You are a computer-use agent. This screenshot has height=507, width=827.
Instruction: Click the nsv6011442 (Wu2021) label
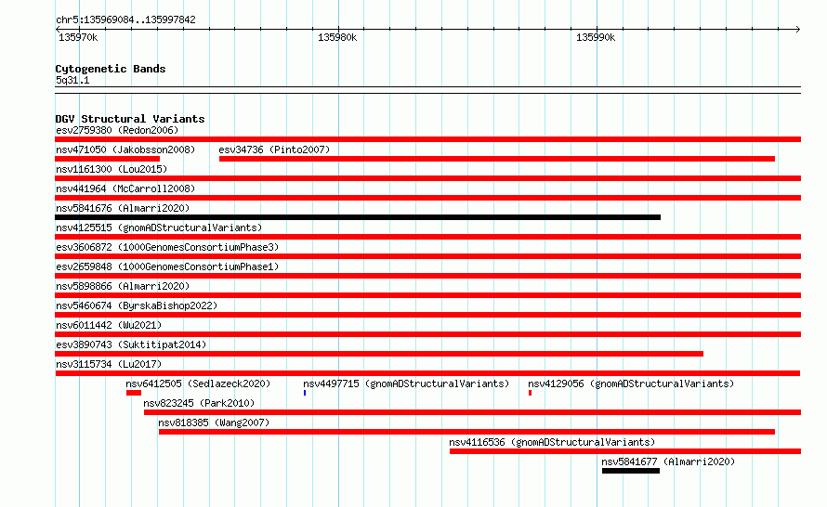tap(109, 325)
